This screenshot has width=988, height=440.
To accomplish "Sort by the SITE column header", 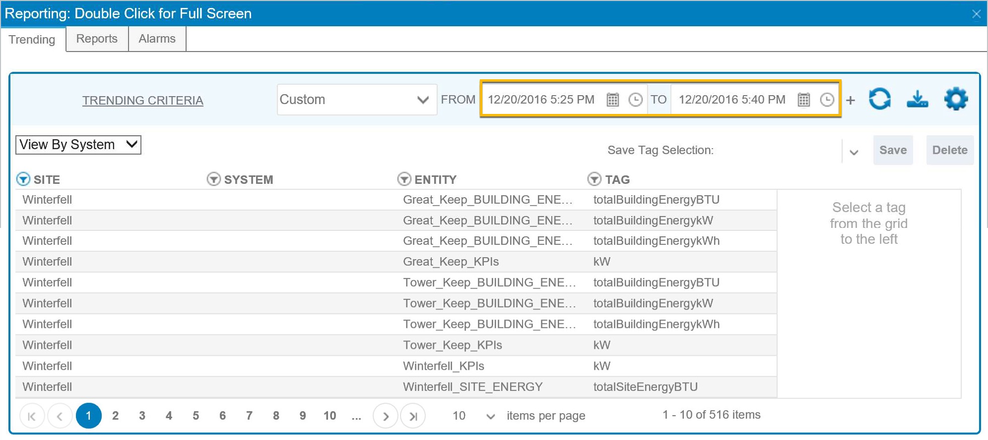I will 47,179.
